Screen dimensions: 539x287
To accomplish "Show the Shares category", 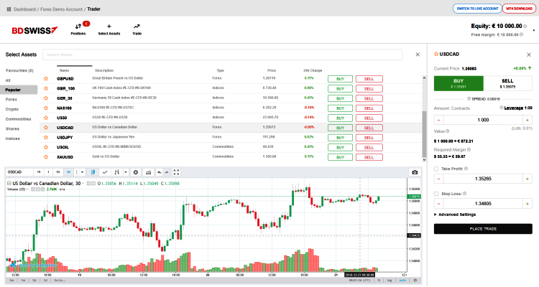I will pos(12,128).
